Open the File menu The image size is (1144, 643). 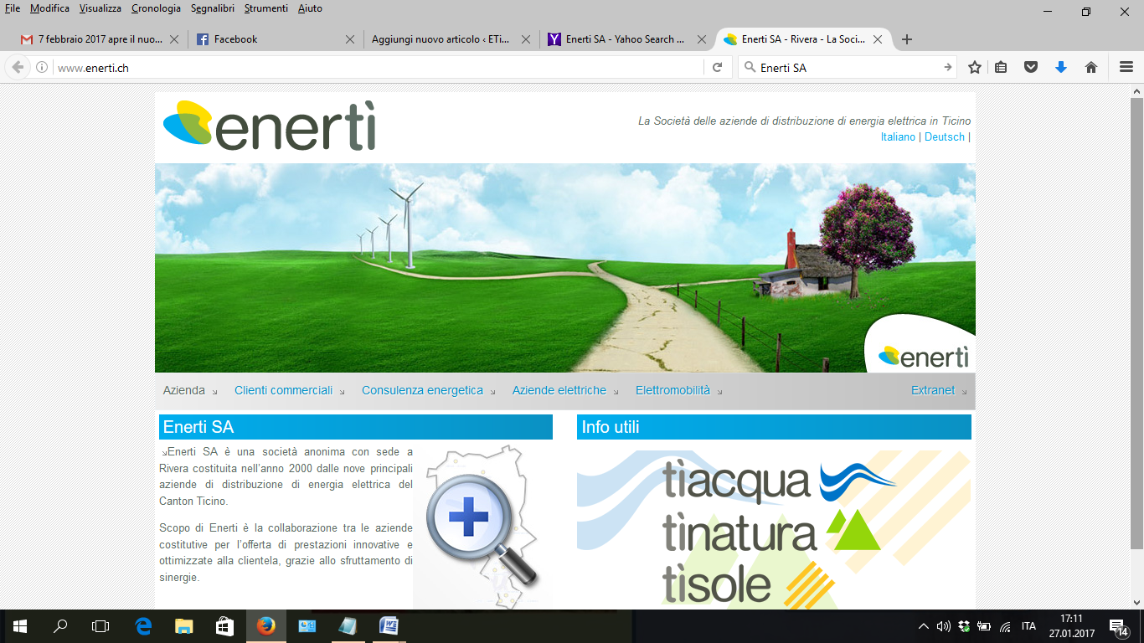click(13, 8)
